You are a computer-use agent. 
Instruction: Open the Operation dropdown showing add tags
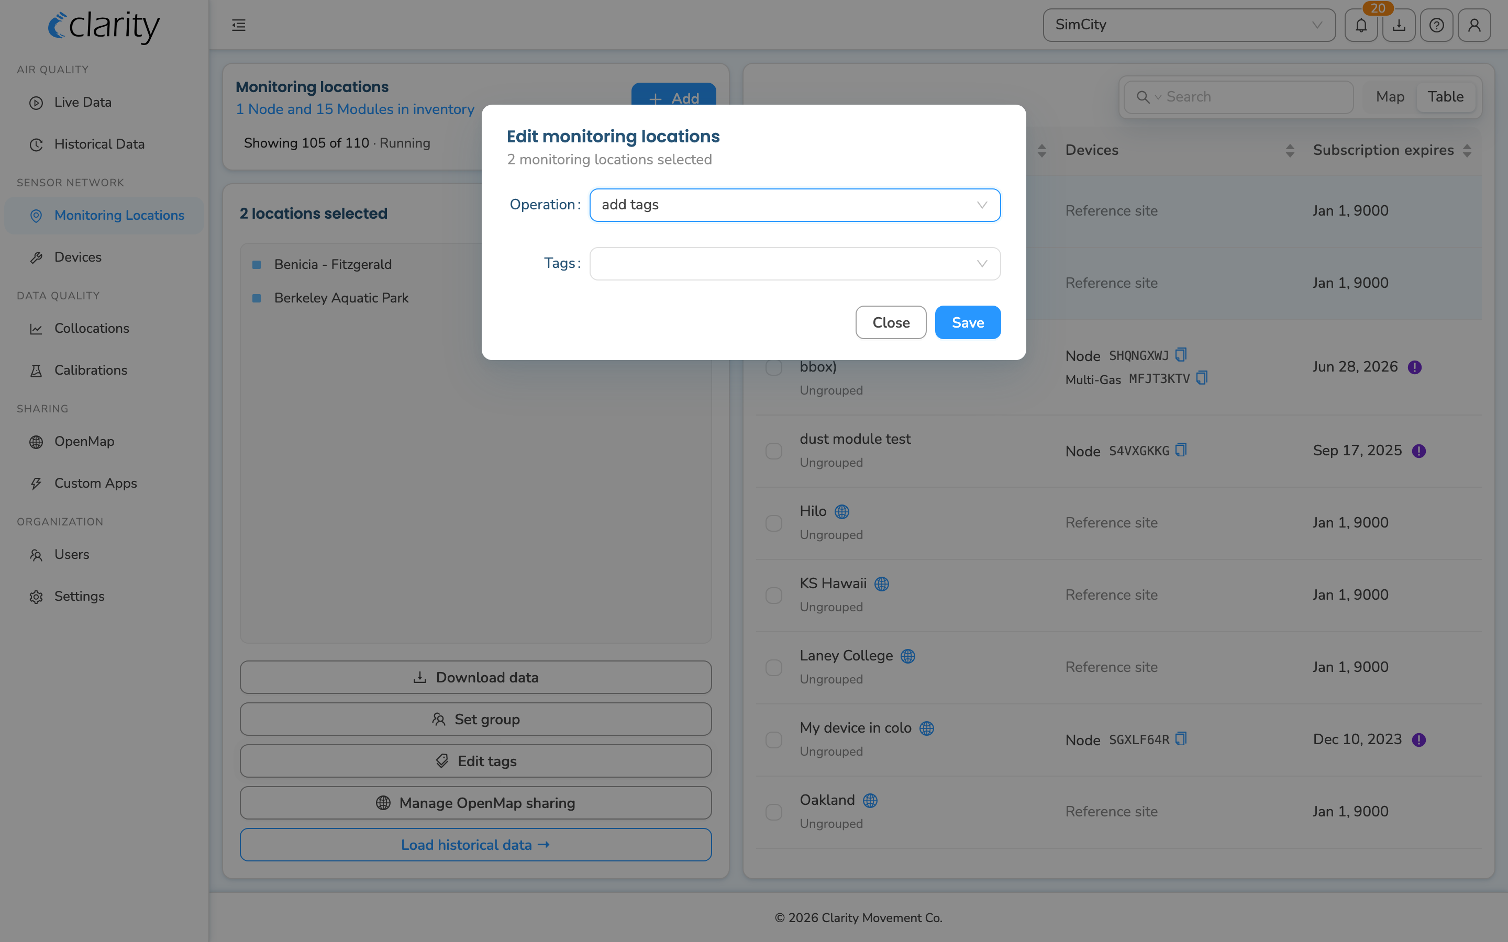pos(795,205)
